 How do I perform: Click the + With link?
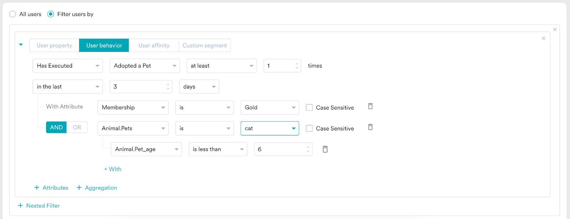click(x=113, y=169)
